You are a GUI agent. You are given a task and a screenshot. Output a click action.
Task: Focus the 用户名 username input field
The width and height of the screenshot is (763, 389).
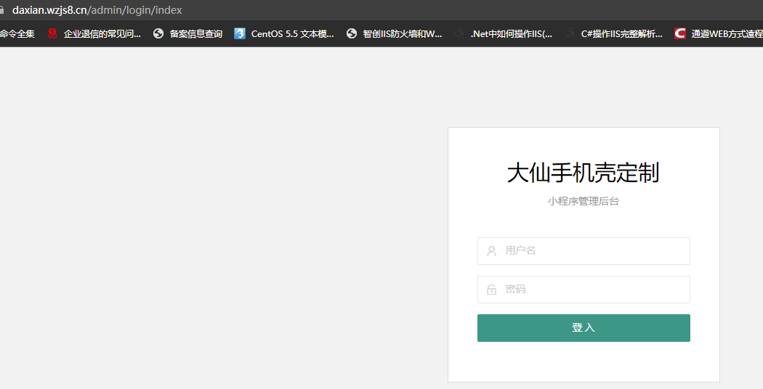point(592,251)
